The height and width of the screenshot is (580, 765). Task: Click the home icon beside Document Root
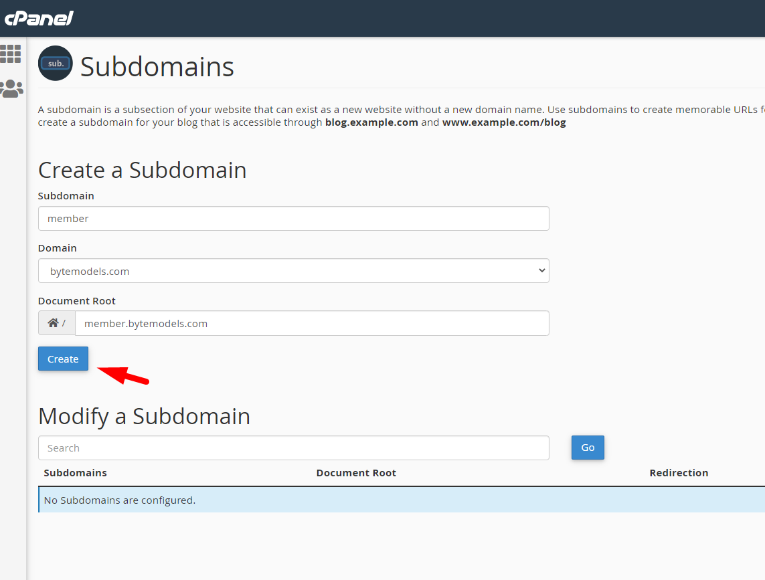(54, 323)
